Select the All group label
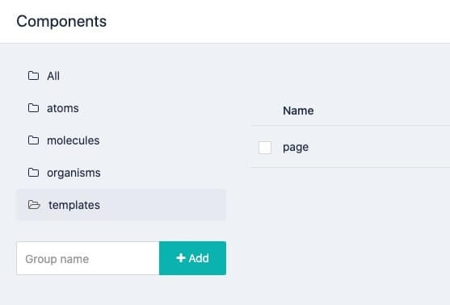450x305 pixels. coord(53,76)
